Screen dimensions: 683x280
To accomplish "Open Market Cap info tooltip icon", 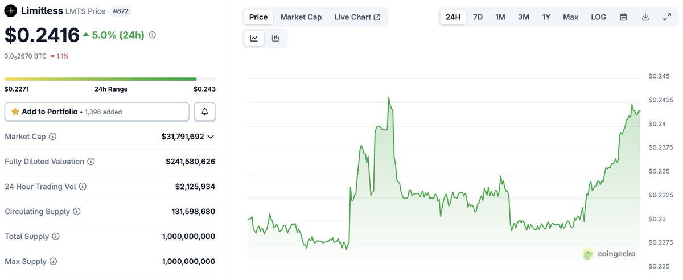I will click(53, 137).
